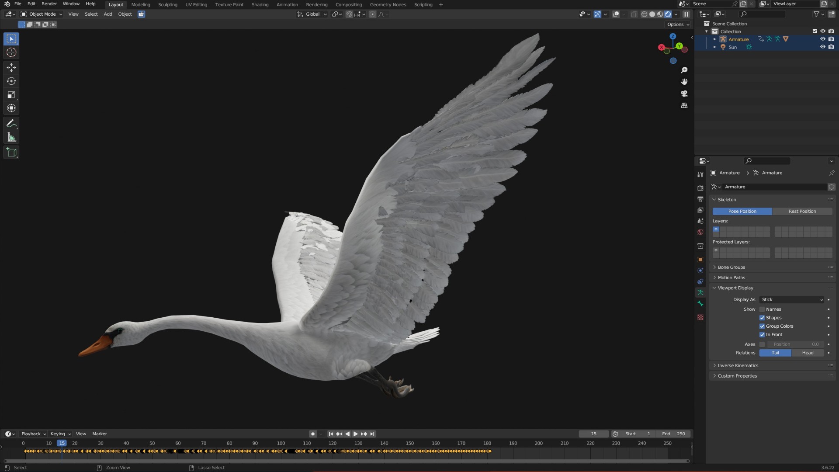
Task: Activate the Move tool
Action: (11, 67)
